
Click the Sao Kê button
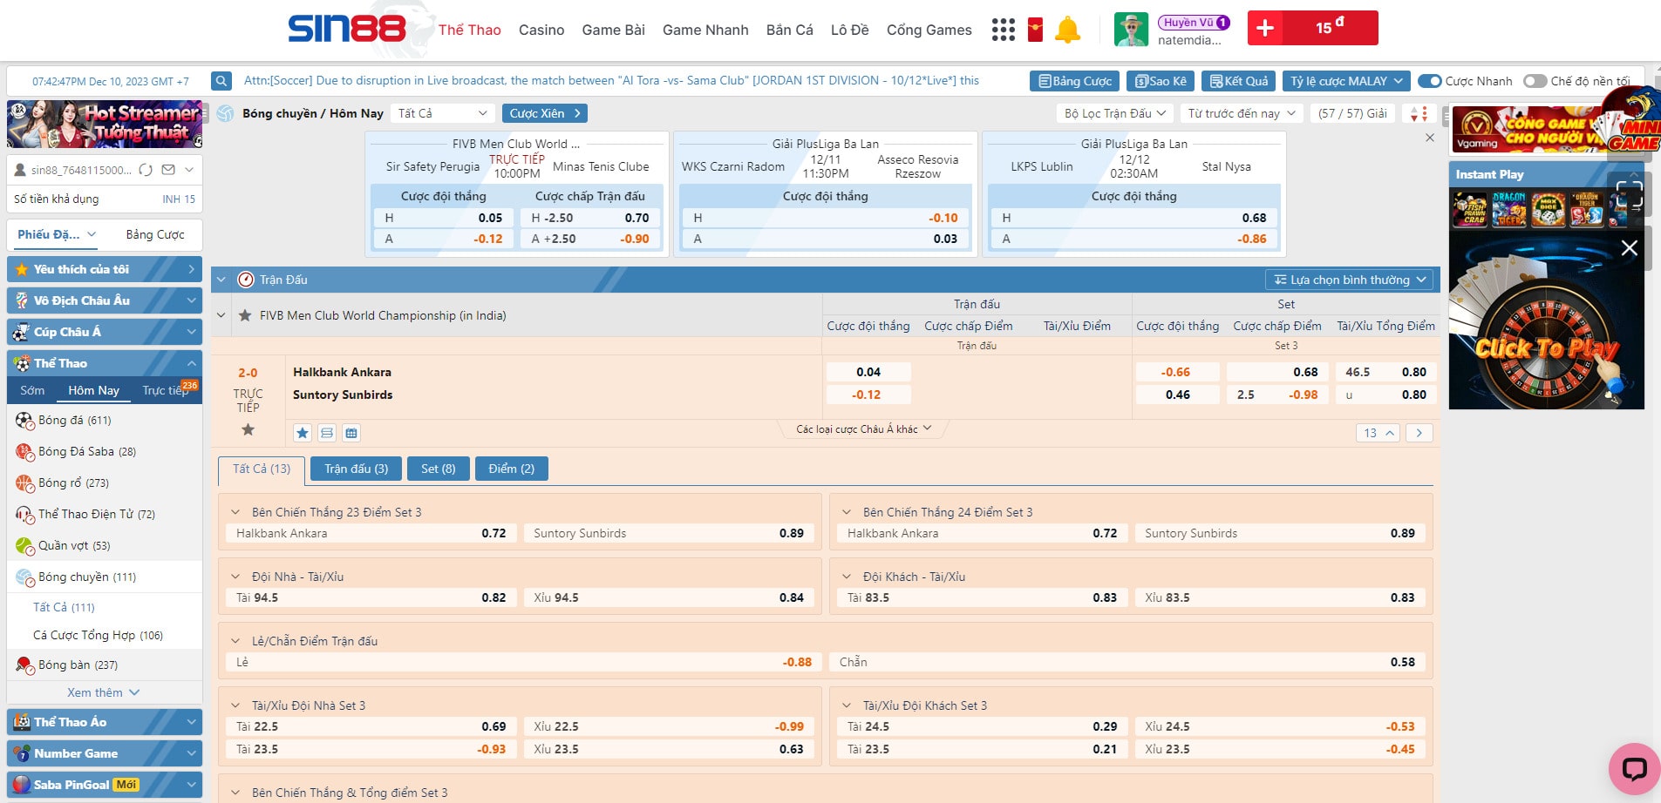tap(1161, 81)
